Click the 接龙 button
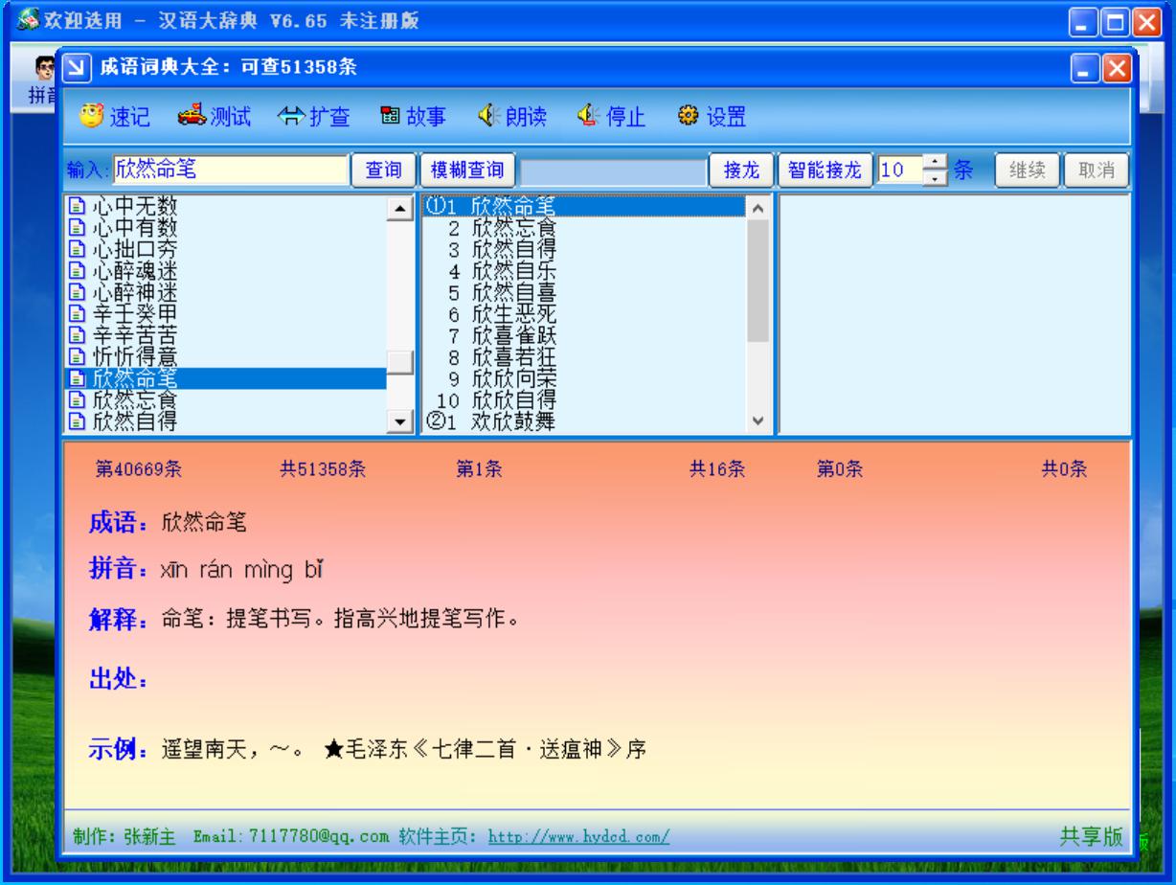 [x=741, y=170]
